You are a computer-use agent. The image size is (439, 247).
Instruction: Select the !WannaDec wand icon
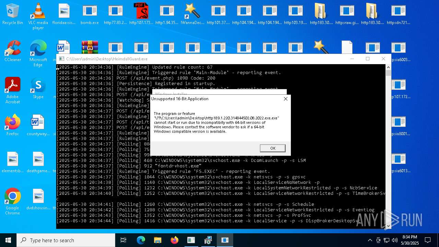[192, 14]
